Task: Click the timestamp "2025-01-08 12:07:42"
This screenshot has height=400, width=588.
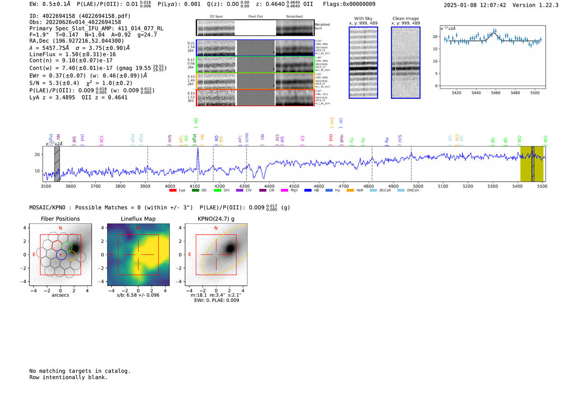Action: (475, 5)
